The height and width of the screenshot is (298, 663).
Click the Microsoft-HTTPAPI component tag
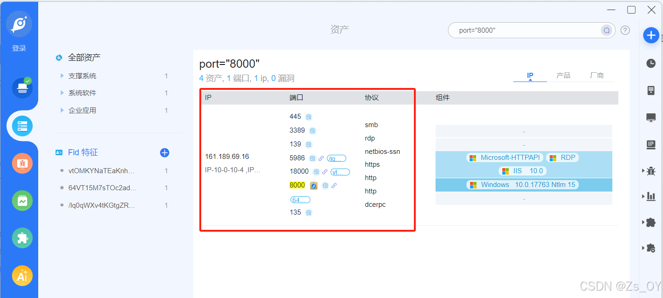pyautogui.click(x=505, y=158)
